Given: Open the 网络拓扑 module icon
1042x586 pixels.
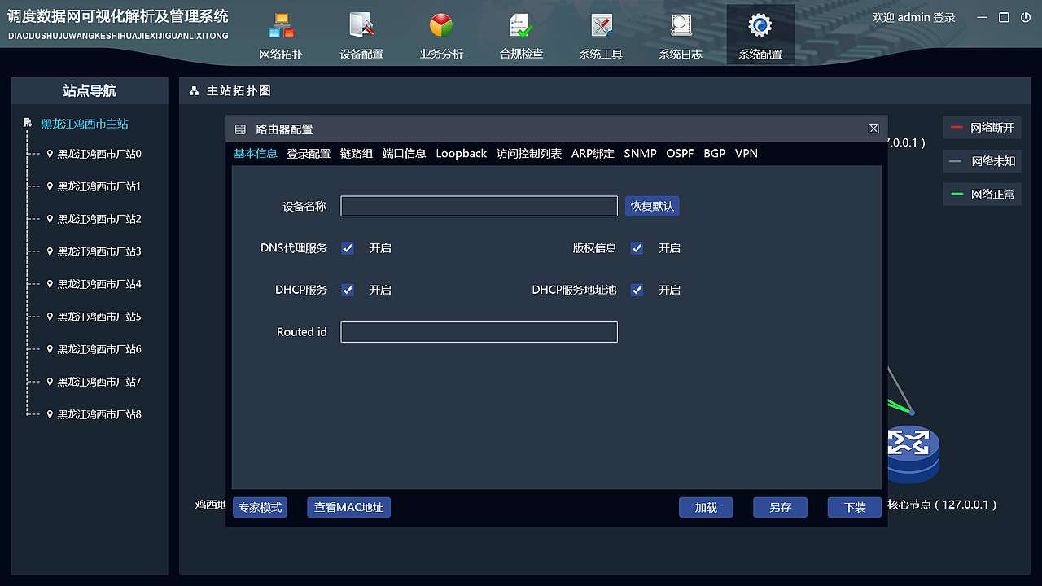Looking at the screenshot, I should (x=281, y=25).
